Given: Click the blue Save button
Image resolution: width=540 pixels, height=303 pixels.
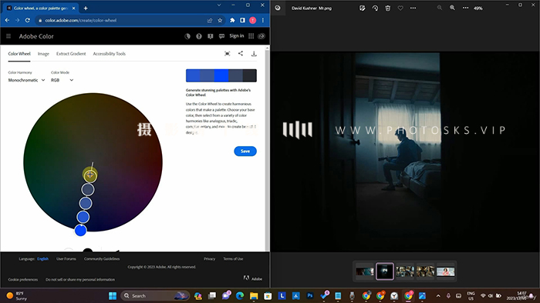Looking at the screenshot, I should 245,151.
